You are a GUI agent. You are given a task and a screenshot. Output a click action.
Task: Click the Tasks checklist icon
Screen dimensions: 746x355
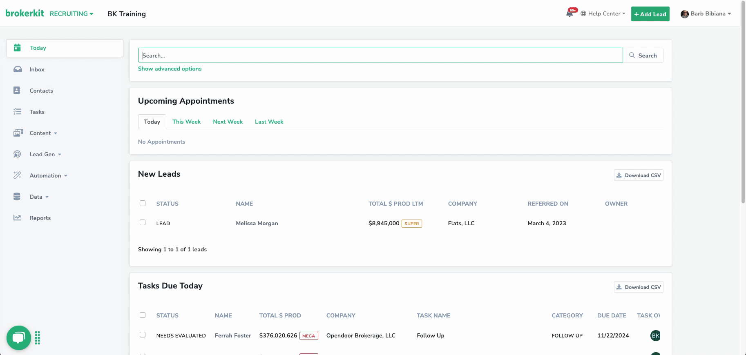pos(17,112)
